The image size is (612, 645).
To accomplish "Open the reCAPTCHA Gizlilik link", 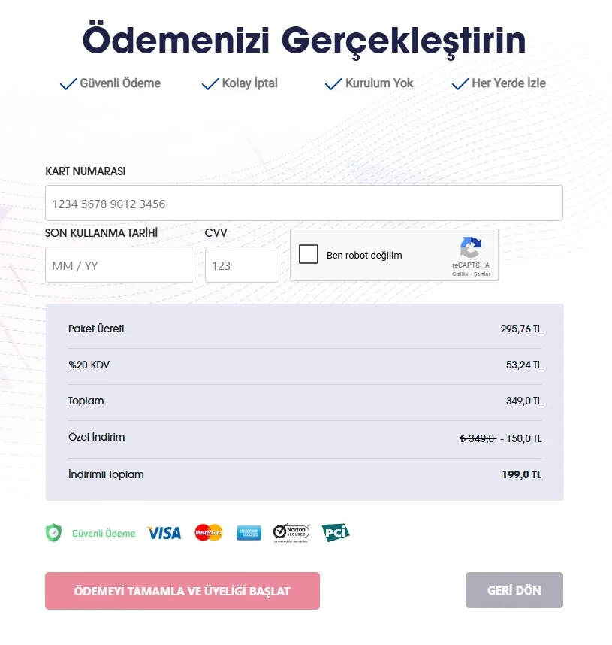I will click(x=460, y=274).
